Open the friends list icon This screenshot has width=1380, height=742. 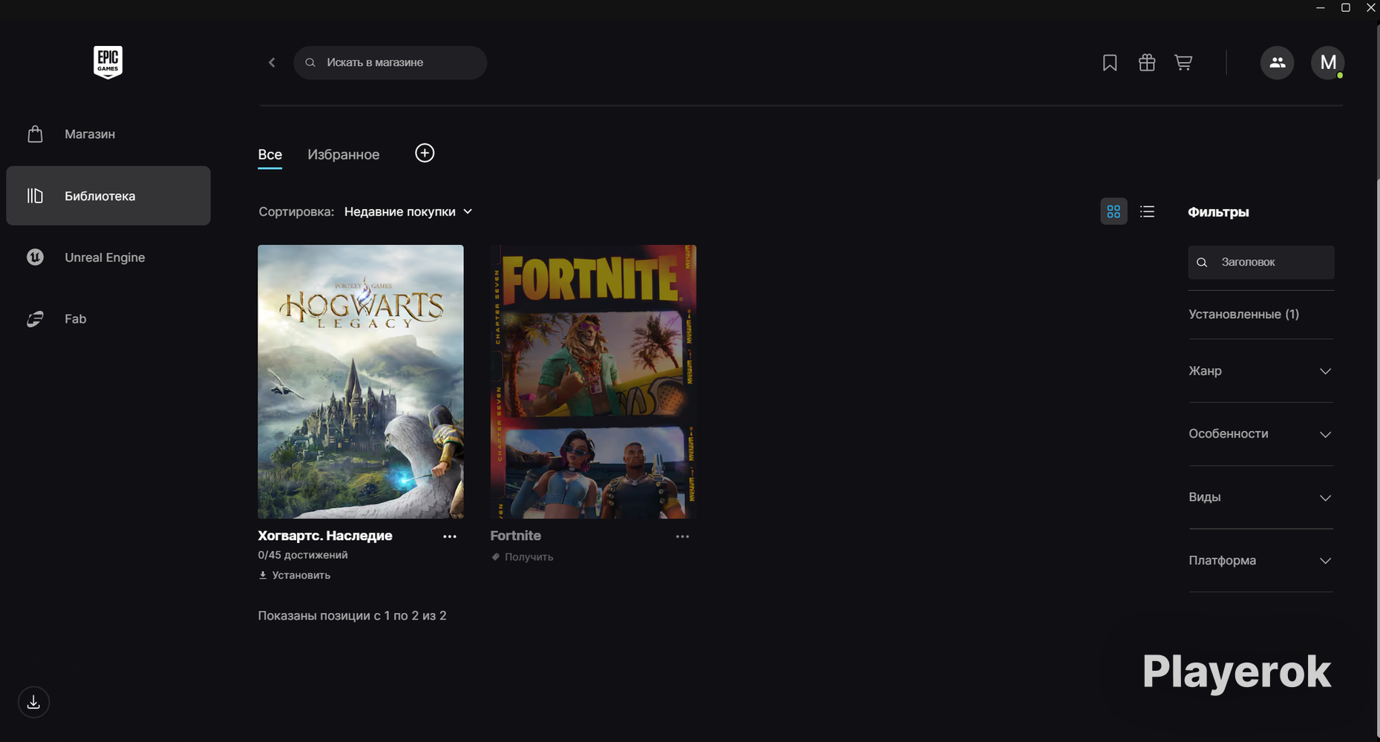[1277, 62]
